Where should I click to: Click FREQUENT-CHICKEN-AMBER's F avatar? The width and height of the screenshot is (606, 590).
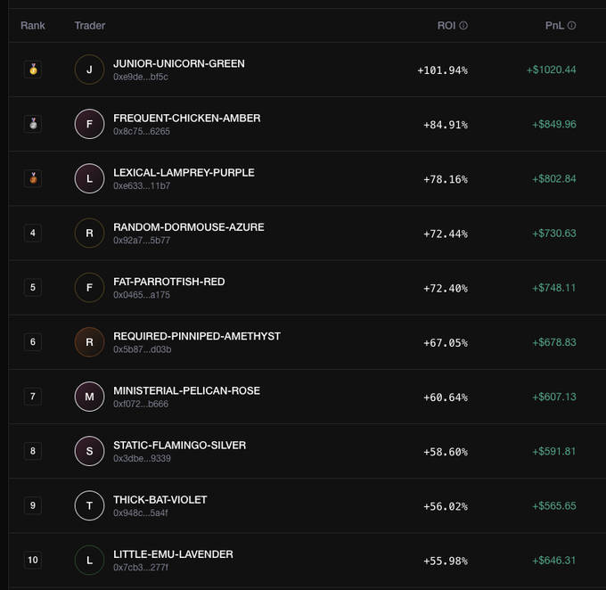tap(89, 124)
